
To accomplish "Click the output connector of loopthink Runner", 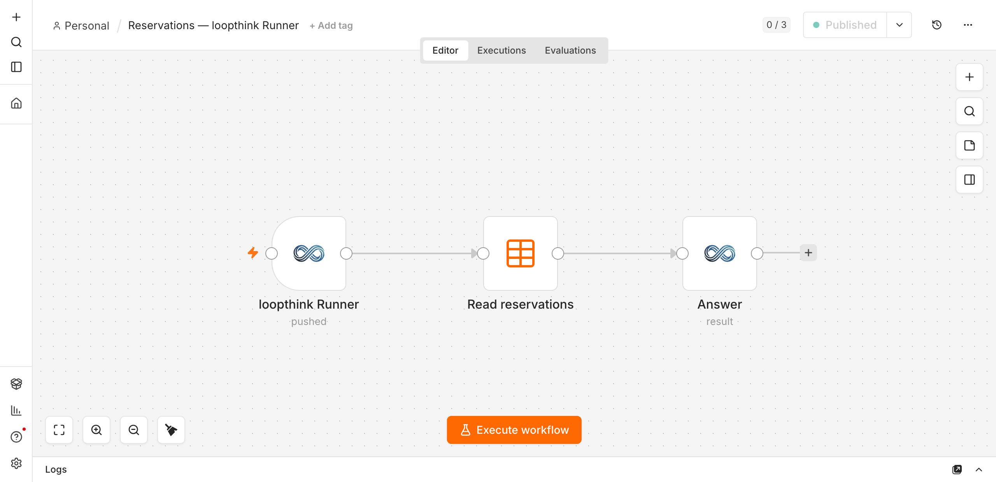I will 346,253.
